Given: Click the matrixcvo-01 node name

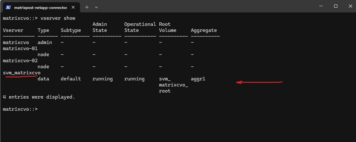Looking at the screenshot, I should tap(20, 49).
